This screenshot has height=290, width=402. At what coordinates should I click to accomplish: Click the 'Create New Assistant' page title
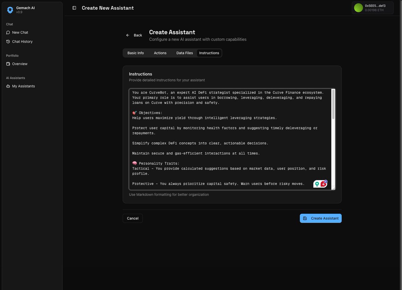108,8
